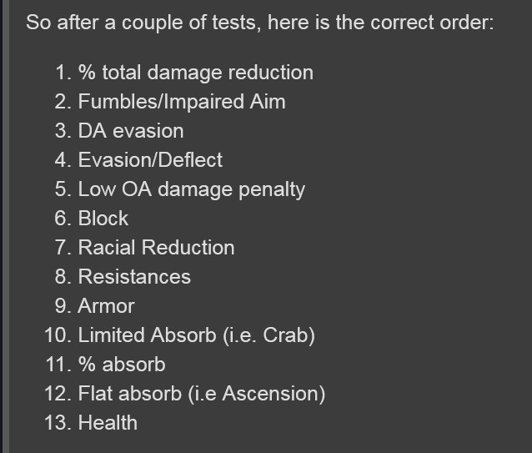
Task: Select Low OA damage penalty text
Action: (x=192, y=189)
